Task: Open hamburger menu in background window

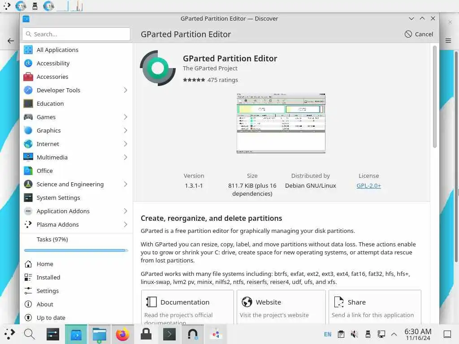Action: pos(448,40)
